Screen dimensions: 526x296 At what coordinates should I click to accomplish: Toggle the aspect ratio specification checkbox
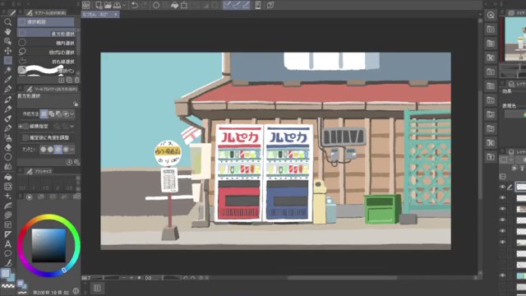pyautogui.click(x=25, y=126)
